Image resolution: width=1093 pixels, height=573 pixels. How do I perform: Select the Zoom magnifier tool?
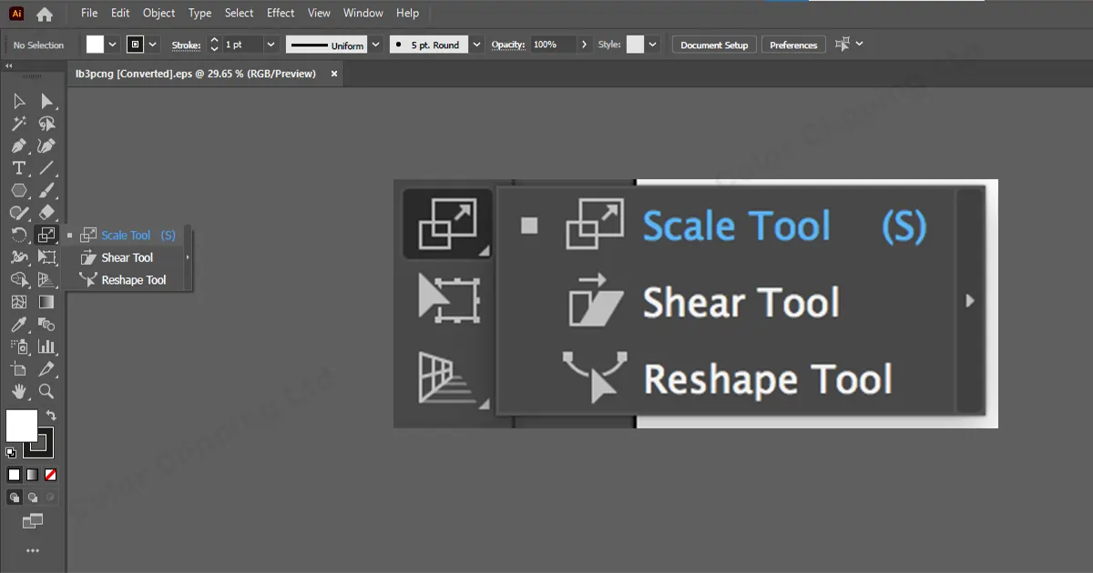pos(46,391)
